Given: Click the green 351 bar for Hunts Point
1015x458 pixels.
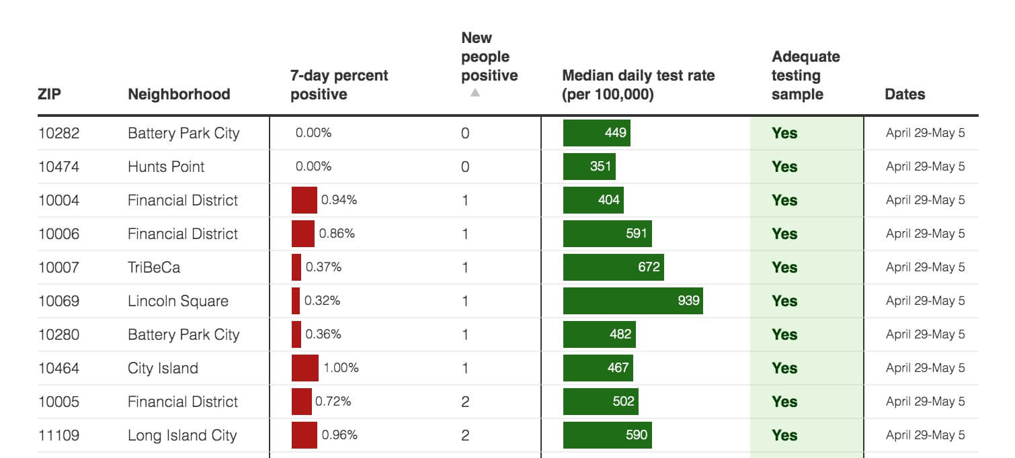Looking at the screenshot, I should click(x=589, y=167).
